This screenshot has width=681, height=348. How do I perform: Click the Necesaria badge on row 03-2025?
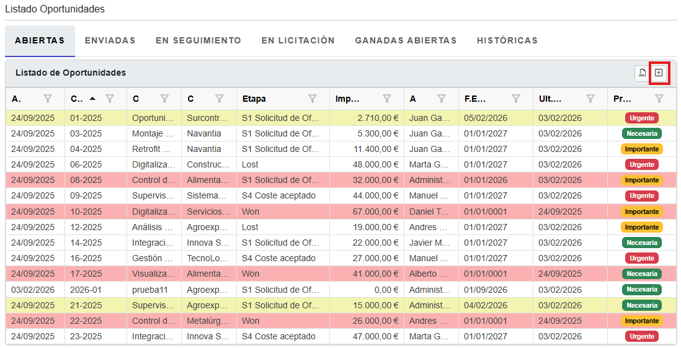point(641,133)
